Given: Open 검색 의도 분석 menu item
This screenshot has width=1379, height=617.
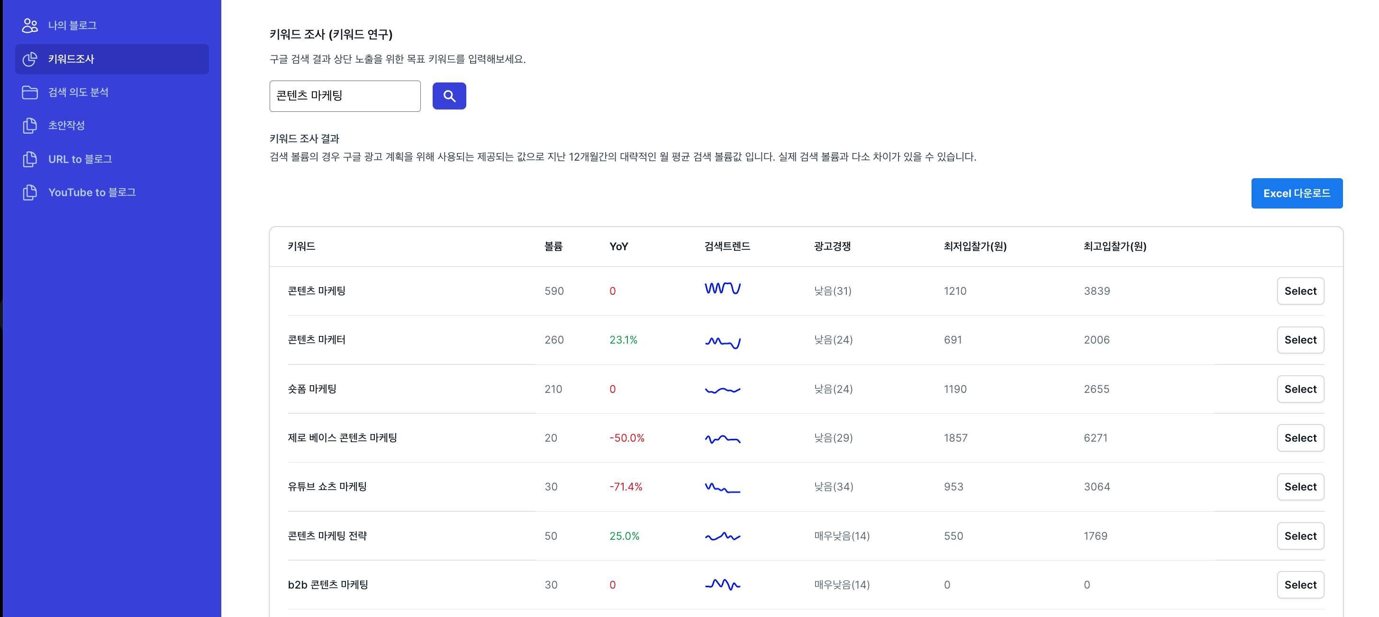Looking at the screenshot, I should pos(78,92).
